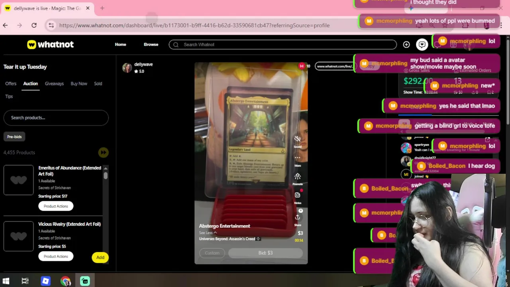The width and height of the screenshot is (510, 287).
Task: Click the browser reload icon
Action: click(x=34, y=25)
